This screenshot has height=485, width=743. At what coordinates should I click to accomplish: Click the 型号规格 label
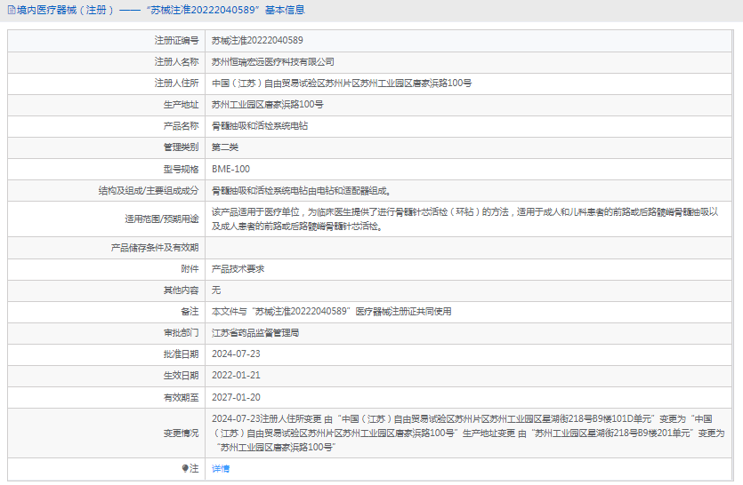[x=181, y=170]
